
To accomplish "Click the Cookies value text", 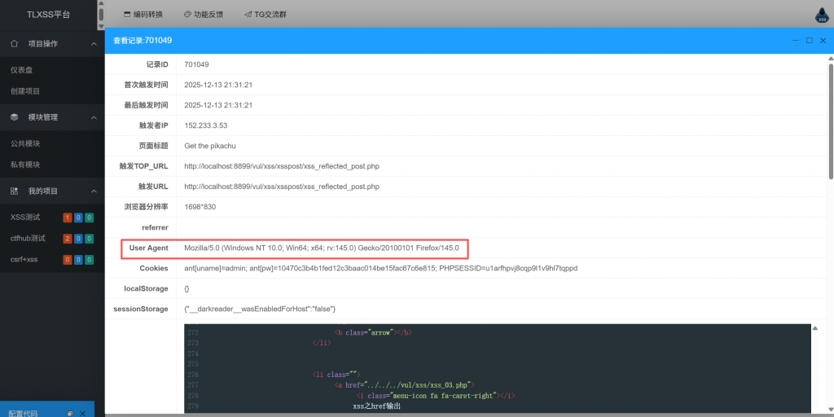I will pyautogui.click(x=381, y=268).
